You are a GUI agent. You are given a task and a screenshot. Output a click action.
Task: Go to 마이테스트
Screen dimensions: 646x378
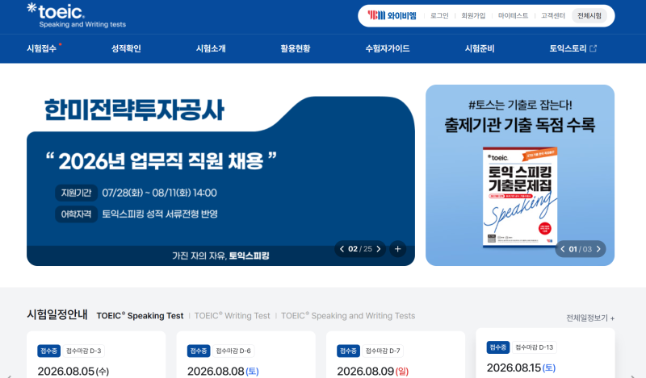(x=513, y=15)
